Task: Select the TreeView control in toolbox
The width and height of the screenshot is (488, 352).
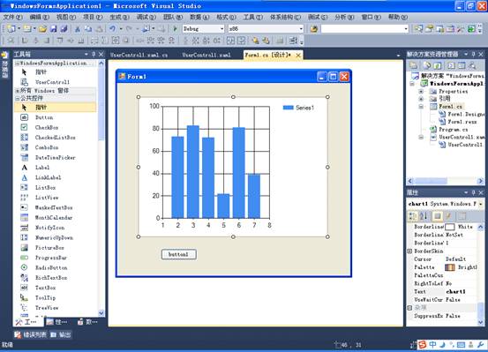Action: click(47, 308)
